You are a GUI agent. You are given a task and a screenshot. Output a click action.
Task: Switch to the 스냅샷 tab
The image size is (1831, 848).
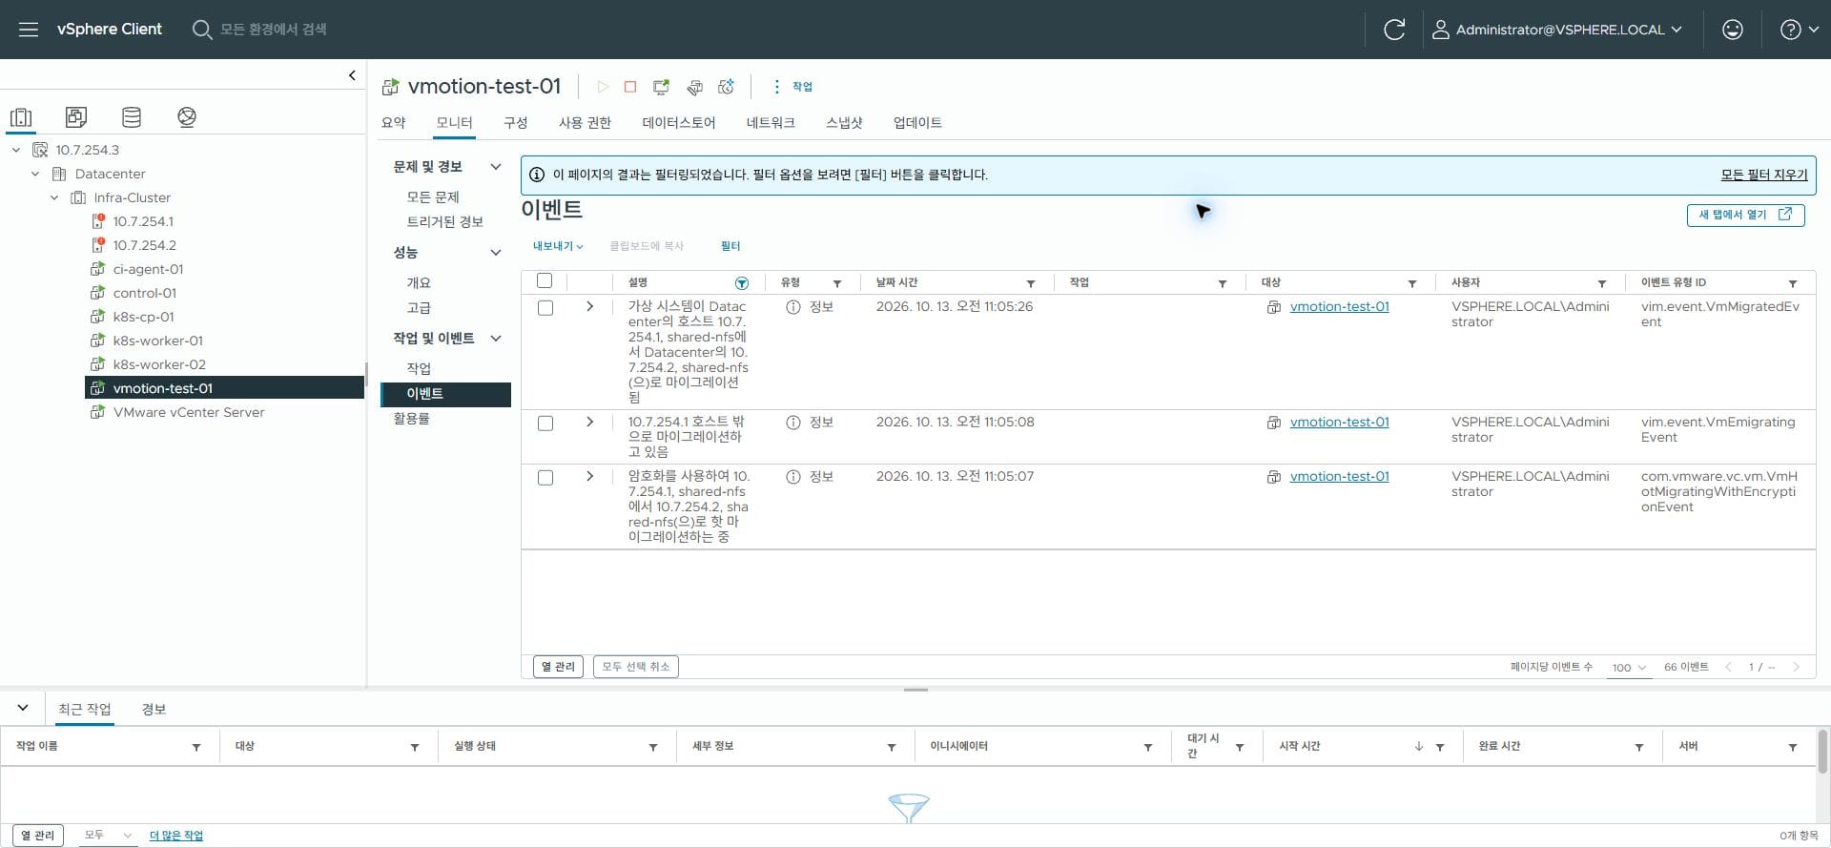[x=844, y=122]
